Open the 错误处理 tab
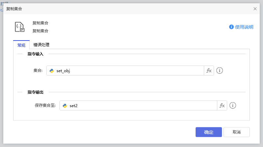Screen dimensions: 263x147 tap(41, 45)
